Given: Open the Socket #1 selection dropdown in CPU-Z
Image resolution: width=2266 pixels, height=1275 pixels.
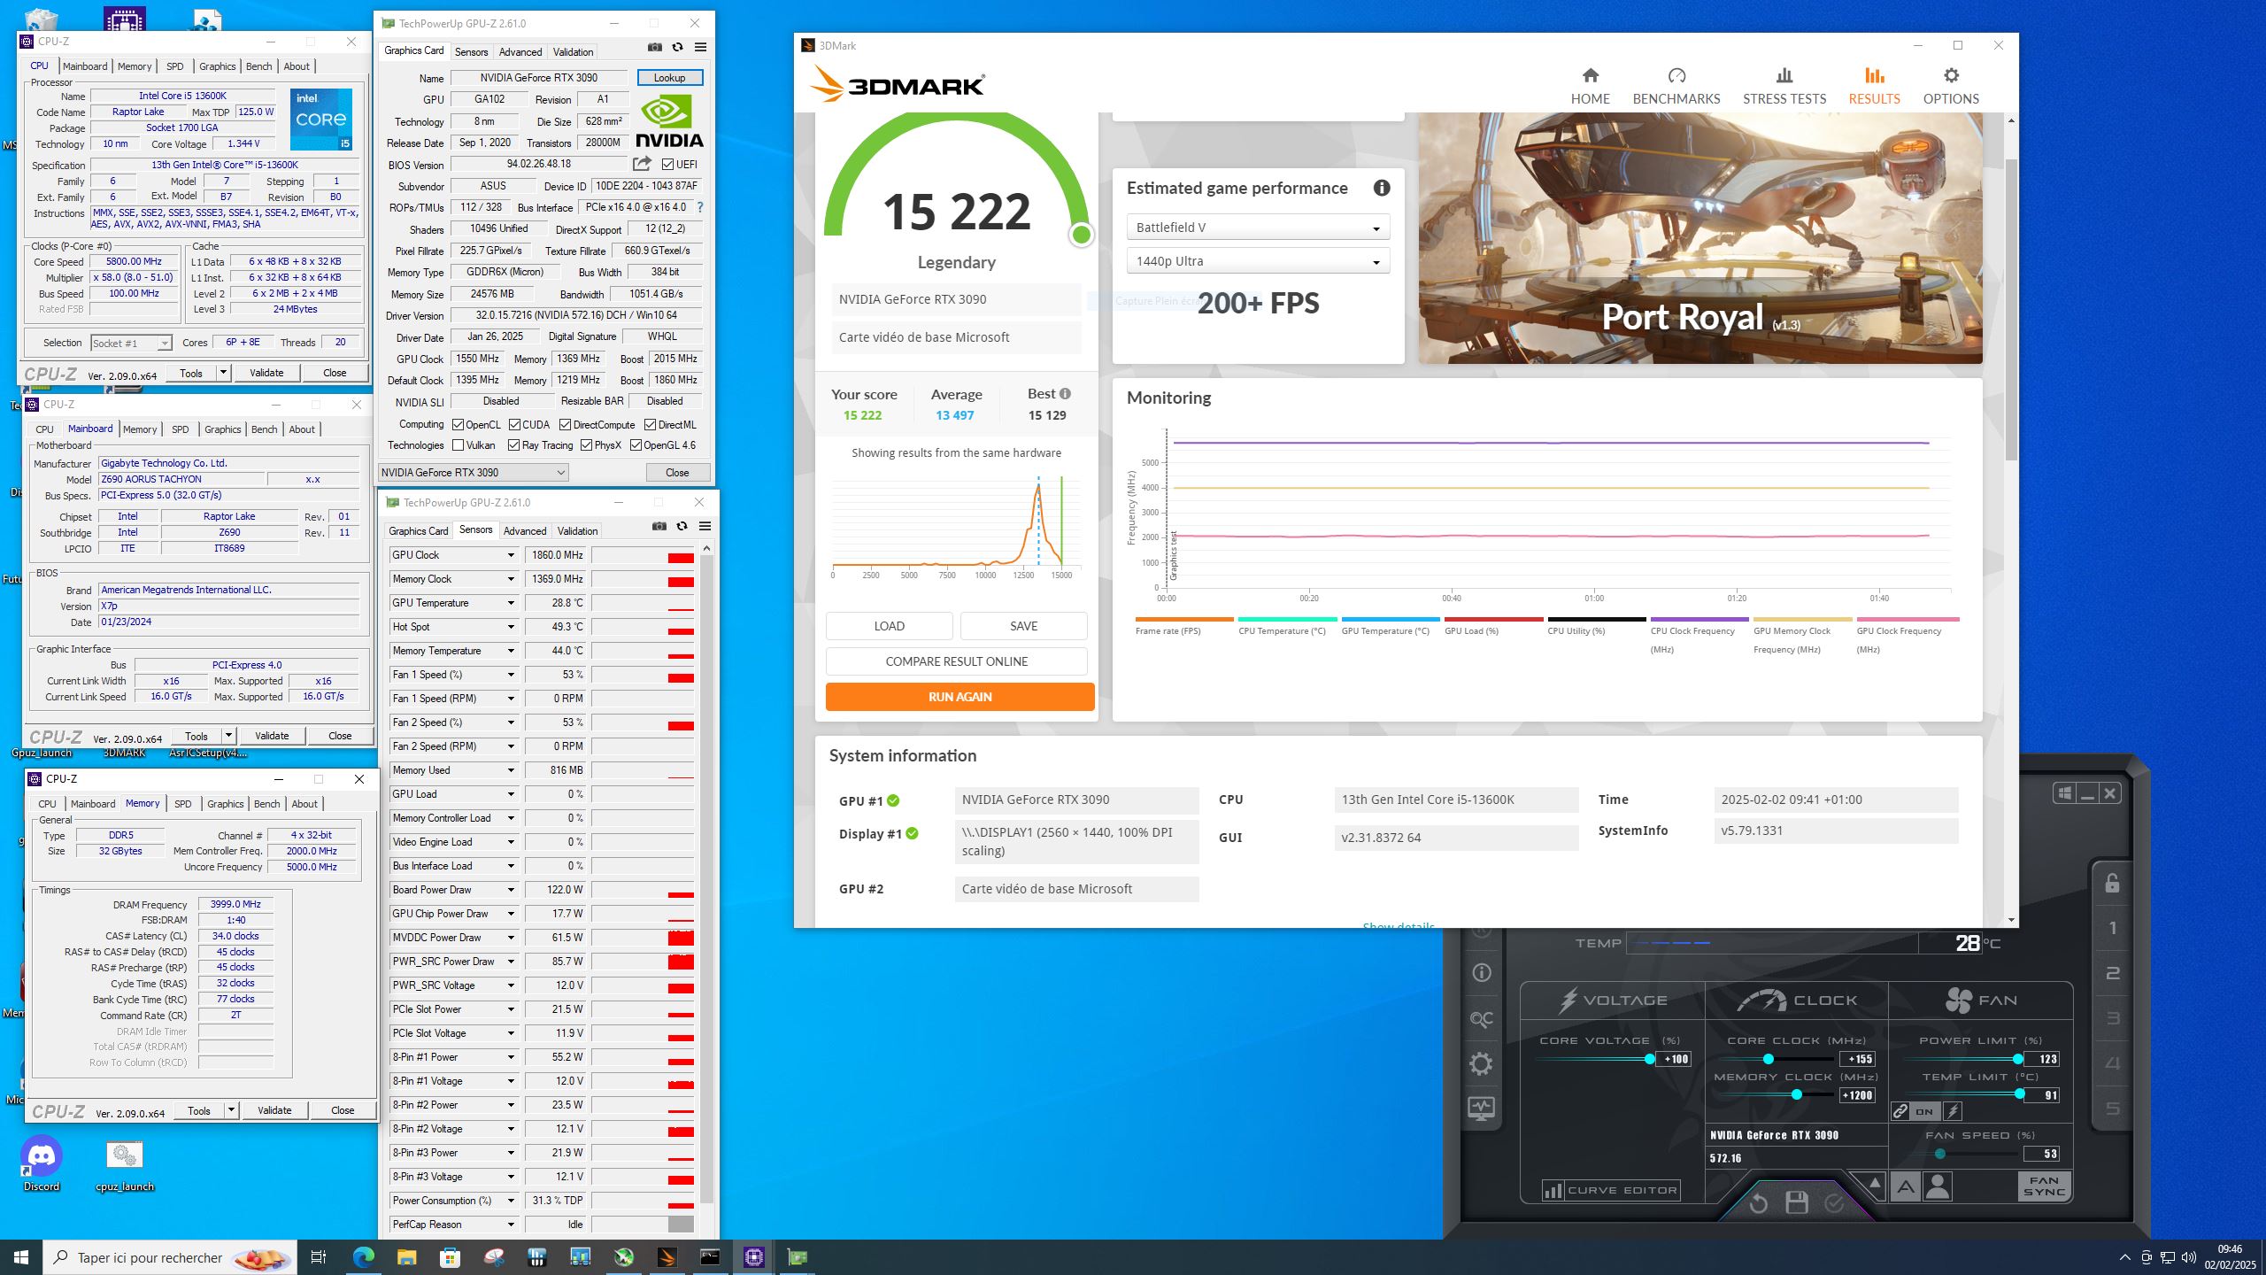Looking at the screenshot, I should (x=130, y=344).
